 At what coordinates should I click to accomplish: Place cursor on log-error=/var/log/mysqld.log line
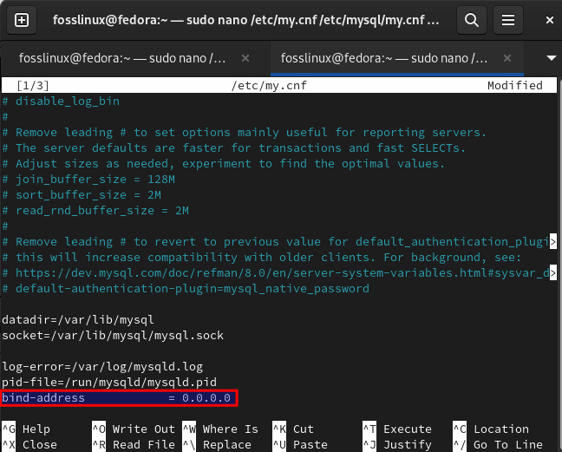(x=102, y=367)
